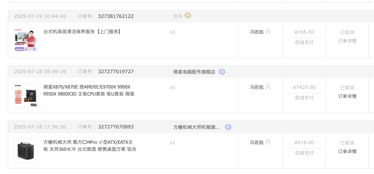Click the person icon in the ¥165.00 order
This screenshot has width=374, height=174.
tap(268, 32)
